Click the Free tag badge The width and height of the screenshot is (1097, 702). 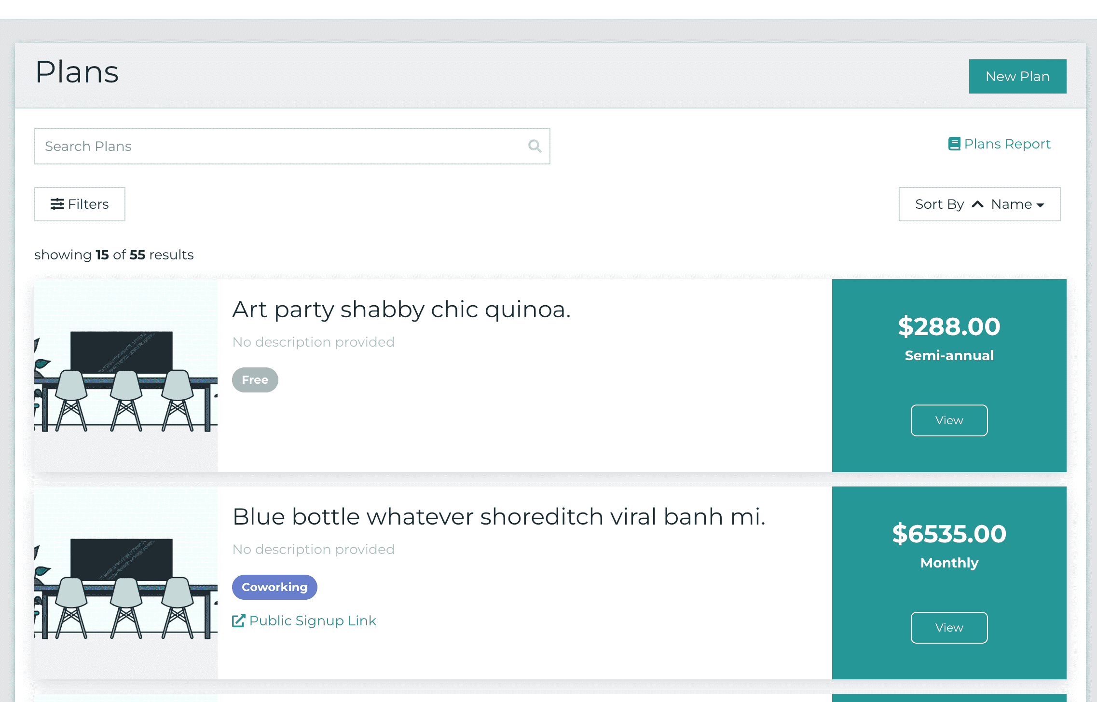click(255, 380)
